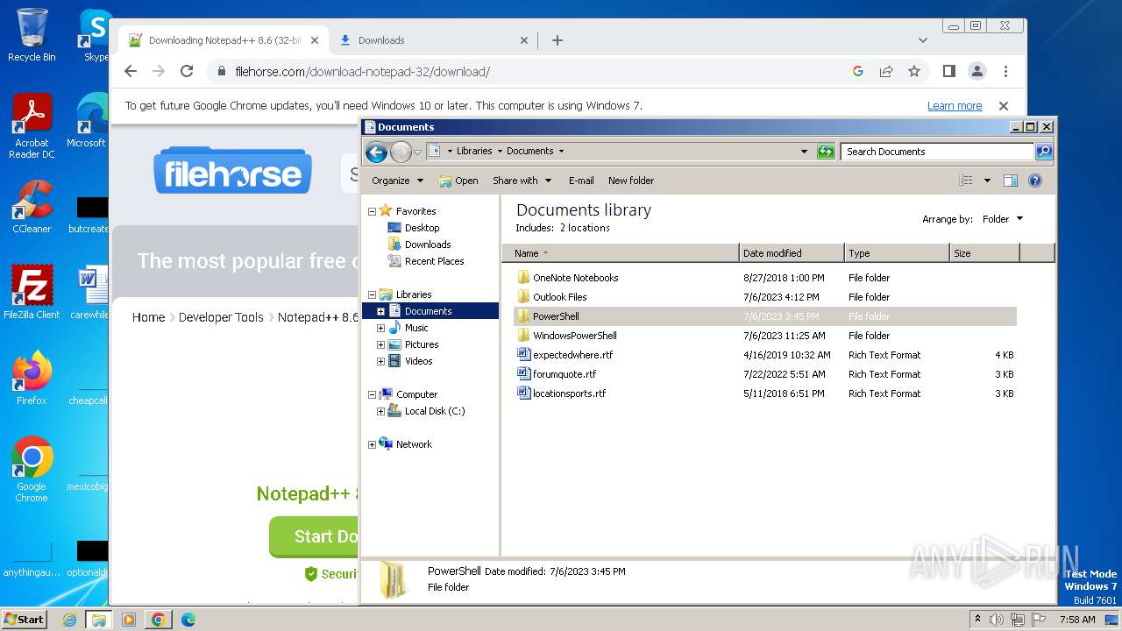Screen dimensions: 1122x631
Task: Select Acrobat Reader DC desktop icon
Action: point(32,126)
